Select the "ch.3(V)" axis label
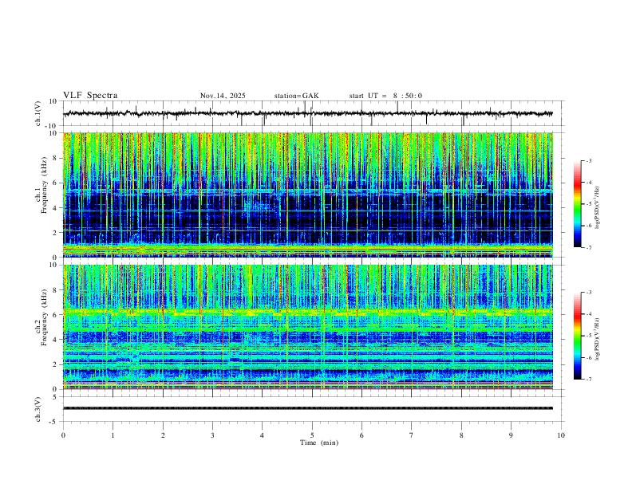Screen dimensions: 632x488 click(38, 409)
